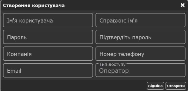Click the Пароль placeholder text
Screen dimensions: 188x91
pos(17,37)
